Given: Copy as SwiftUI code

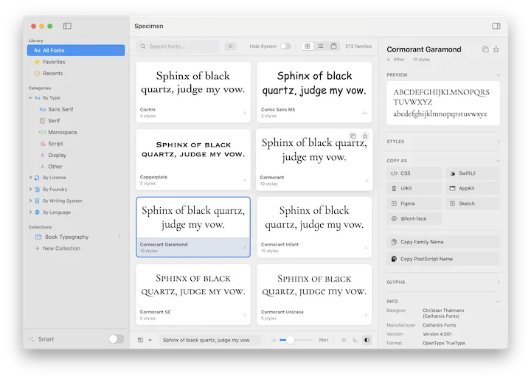Looking at the screenshot, I should pyautogui.click(x=472, y=173).
